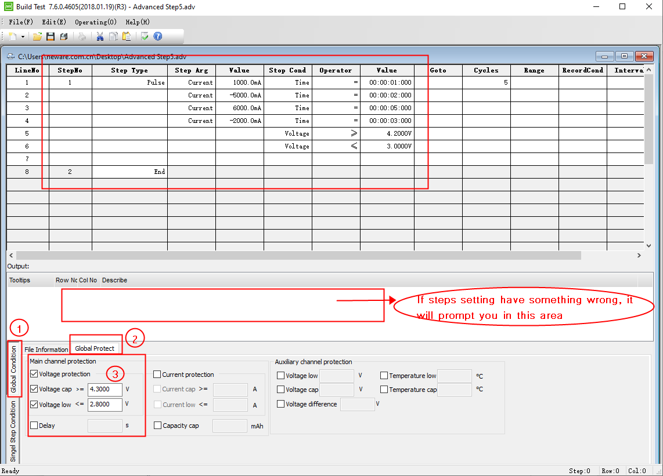Select the Cycles cell containing 5

coord(487,82)
